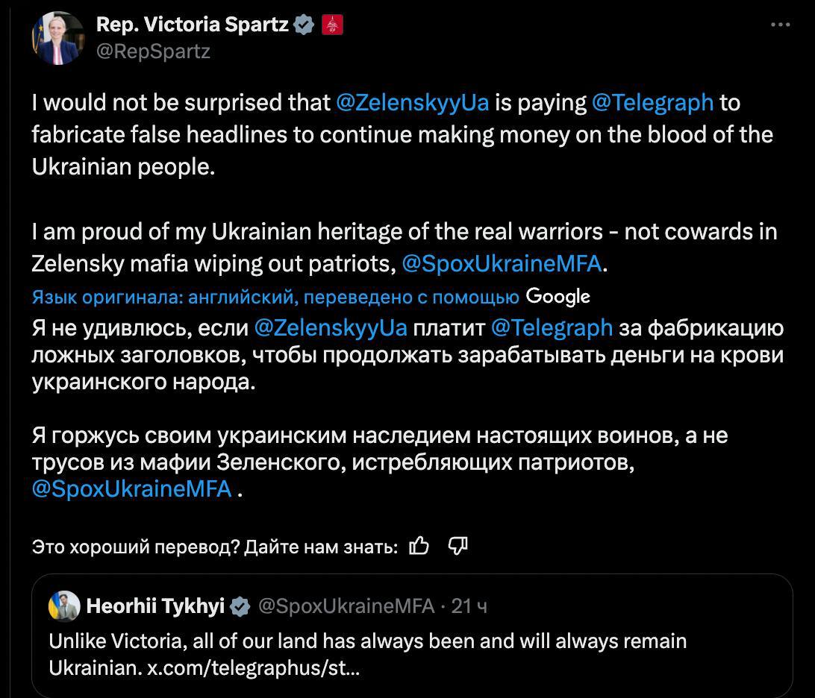Viewport: 815px width, 698px height.
Task: Rate translation with thumbs down icon
Action: click(458, 547)
